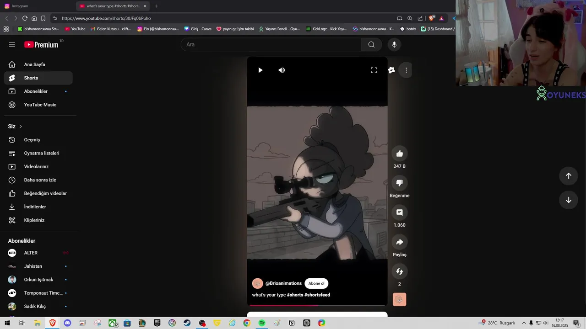Open Steam from the taskbar

click(x=187, y=323)
